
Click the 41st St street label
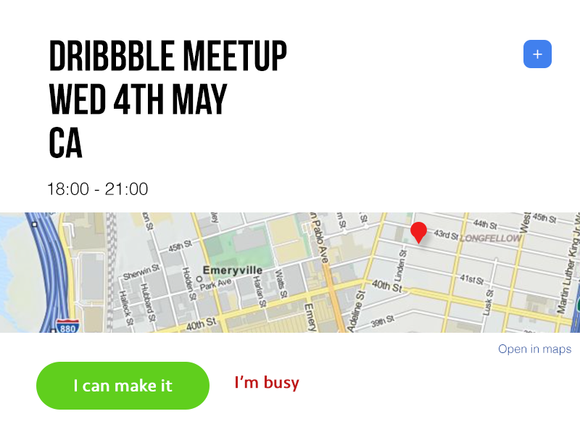click(x=472, y=279)
